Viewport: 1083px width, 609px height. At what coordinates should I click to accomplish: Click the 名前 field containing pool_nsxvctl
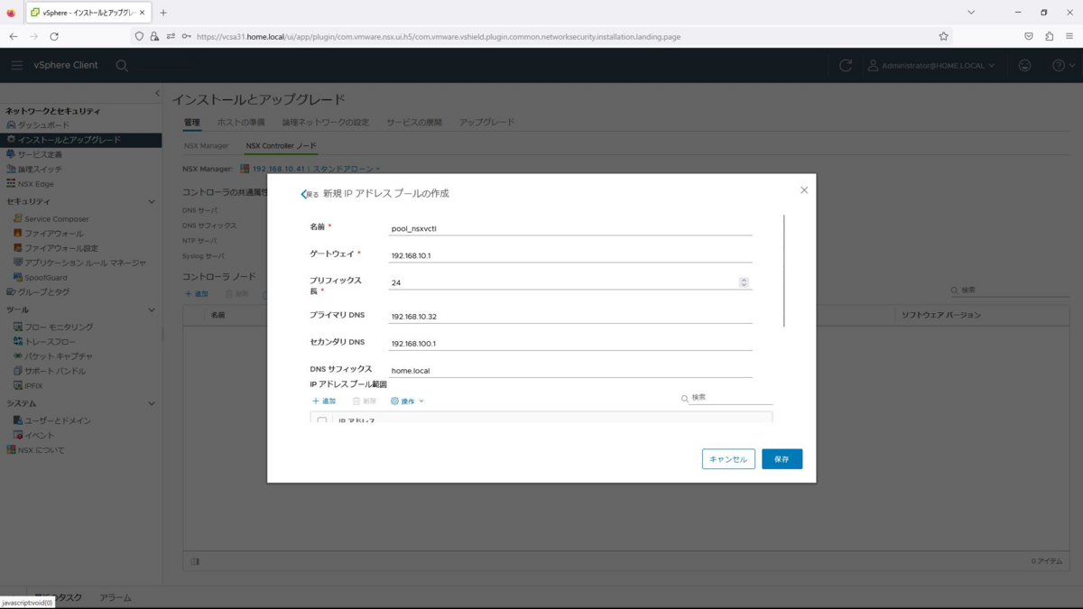(570, 228)
